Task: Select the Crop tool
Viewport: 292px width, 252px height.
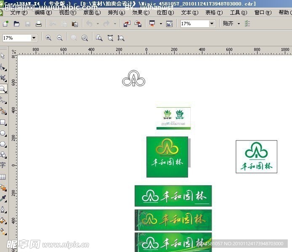Action: pos(3,78)
